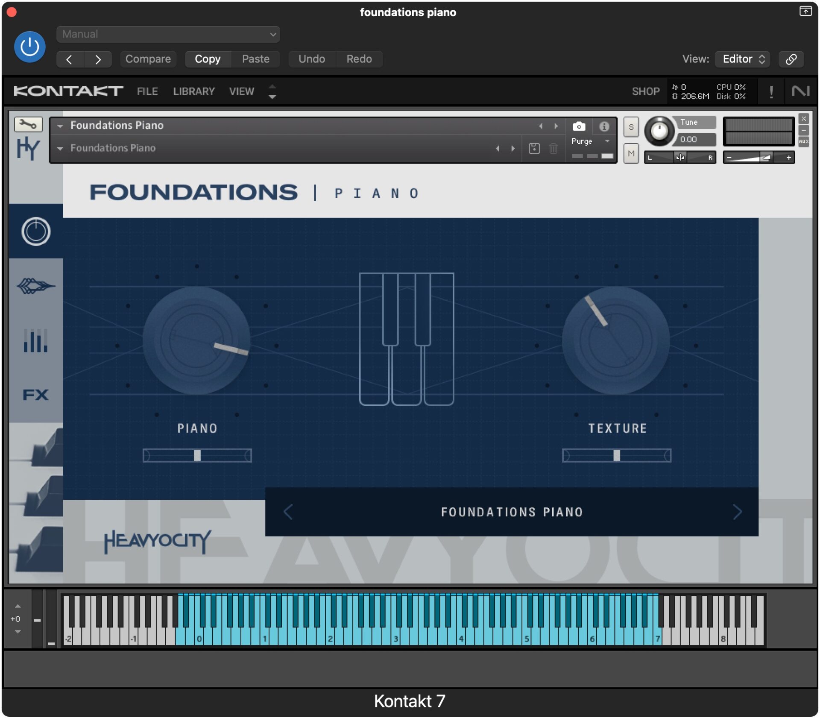Solo the instrument with the S button

631,127
